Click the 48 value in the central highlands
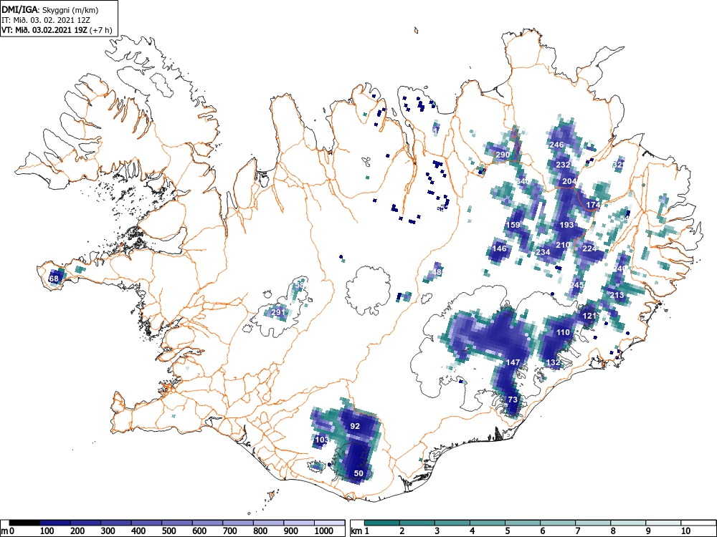 [437, 272]
